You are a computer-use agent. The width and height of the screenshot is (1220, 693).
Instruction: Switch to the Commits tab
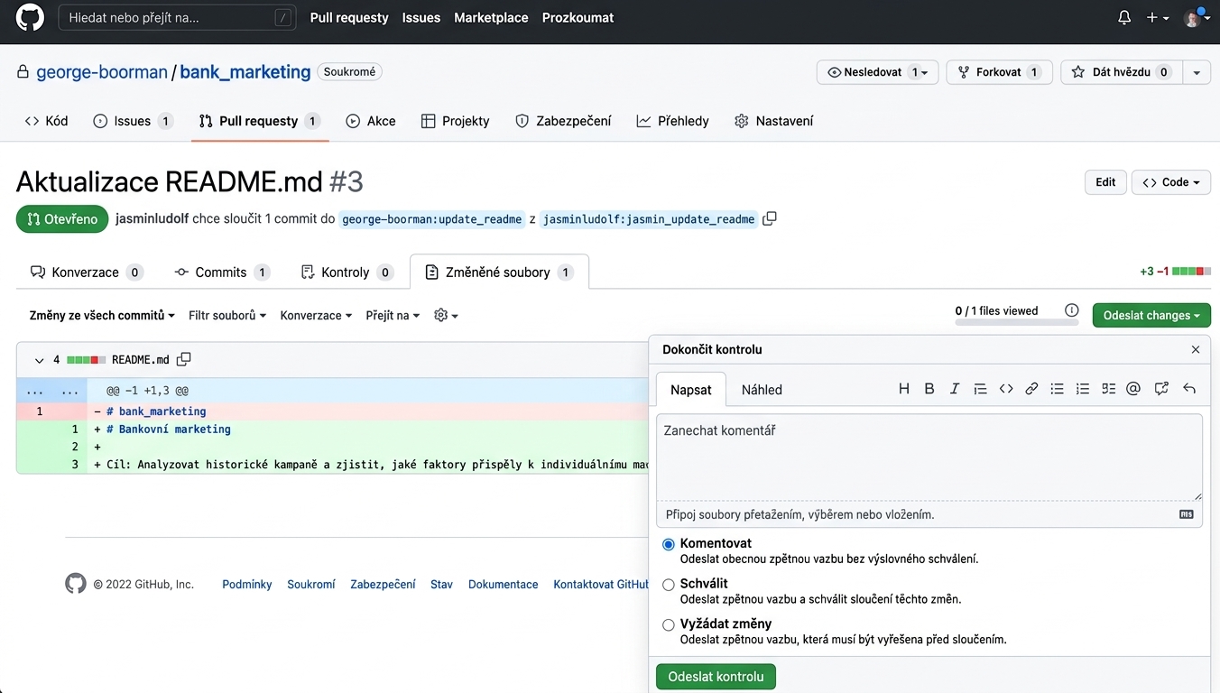point(222,272)
